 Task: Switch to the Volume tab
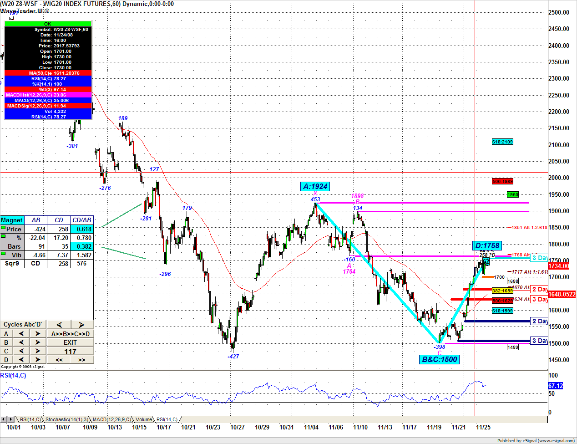point(144,419)
